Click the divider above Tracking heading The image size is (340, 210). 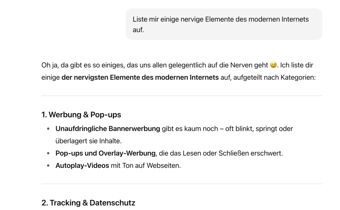(x=182, y=184)
